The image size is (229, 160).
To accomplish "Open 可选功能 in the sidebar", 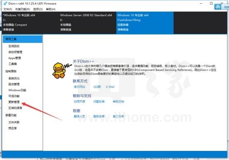I will point(14,96).
